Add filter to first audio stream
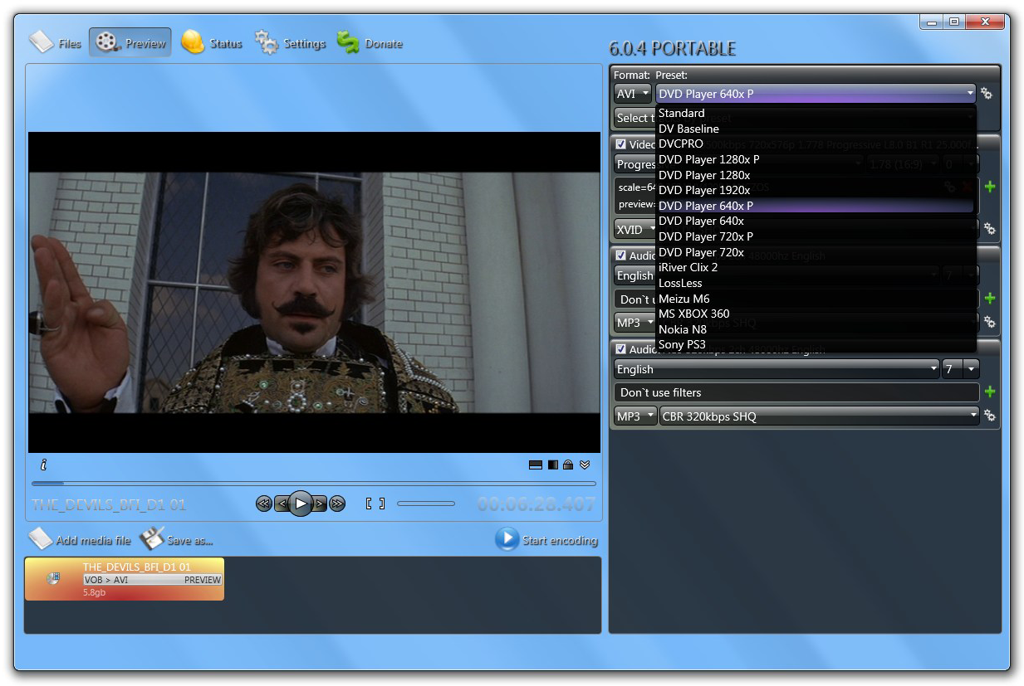Viewport: 1024px width, 686px height. tap(989, 298)
